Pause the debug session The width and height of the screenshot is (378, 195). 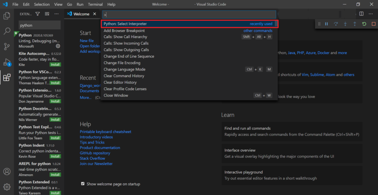click(x=326, y=24)
